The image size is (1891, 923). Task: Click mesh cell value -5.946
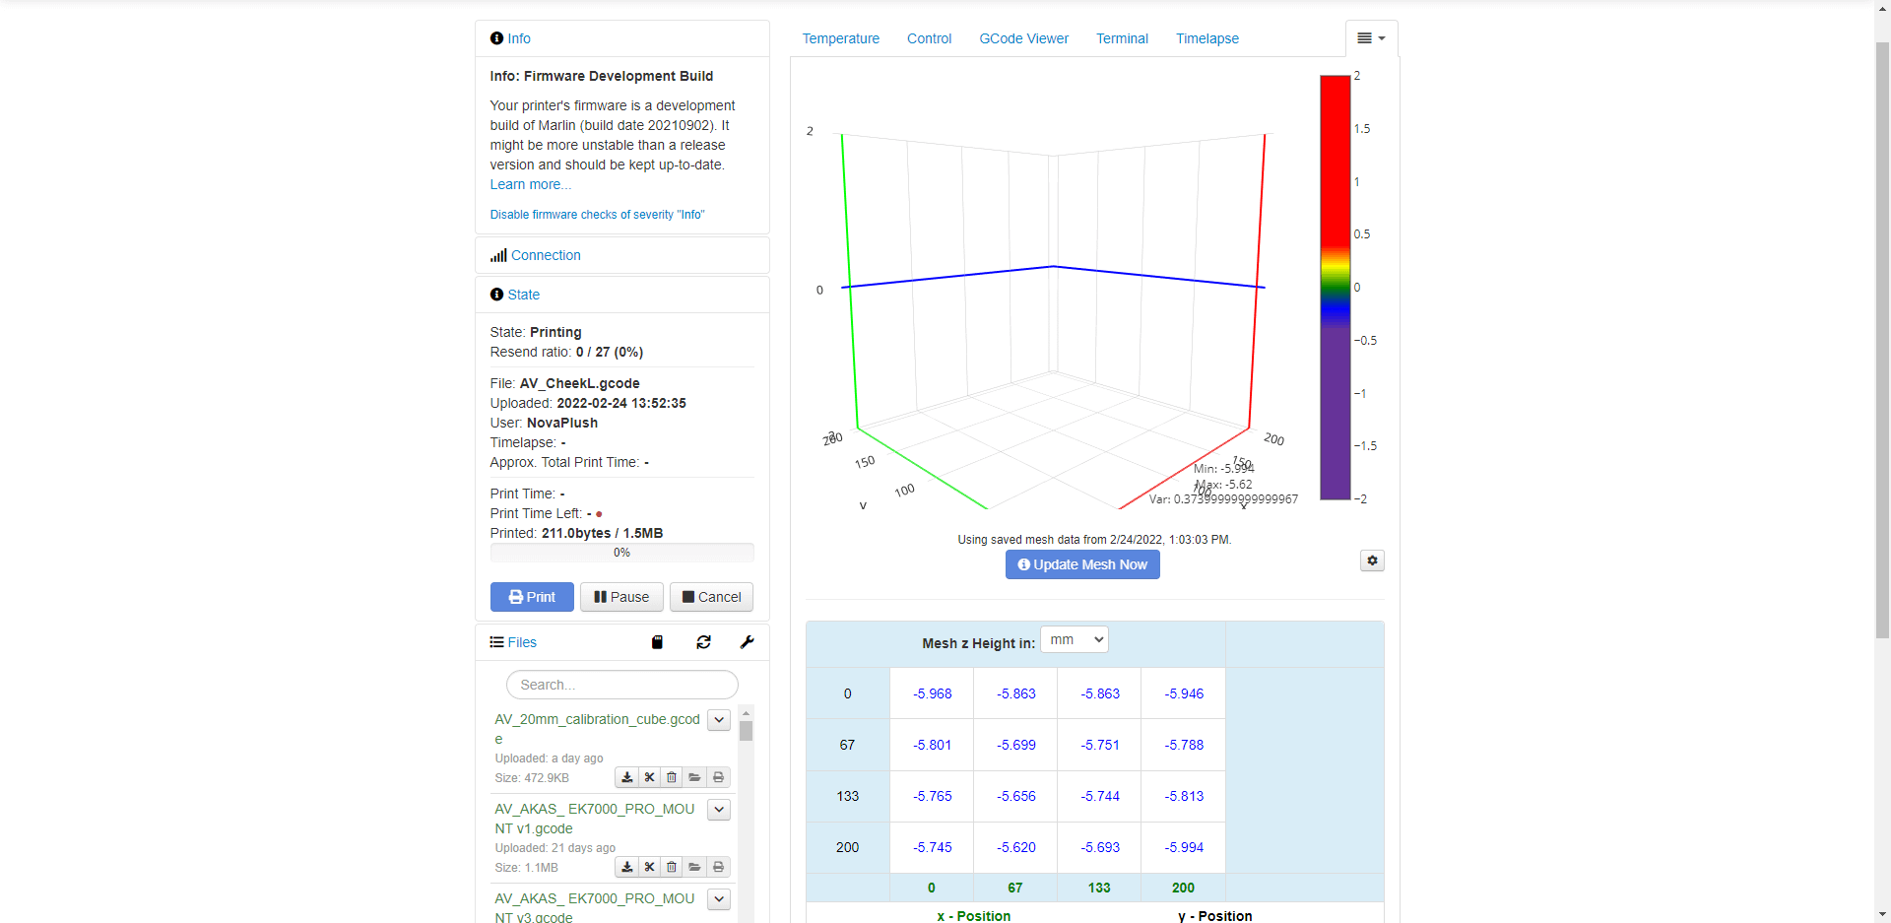(x=1184, y=693)
